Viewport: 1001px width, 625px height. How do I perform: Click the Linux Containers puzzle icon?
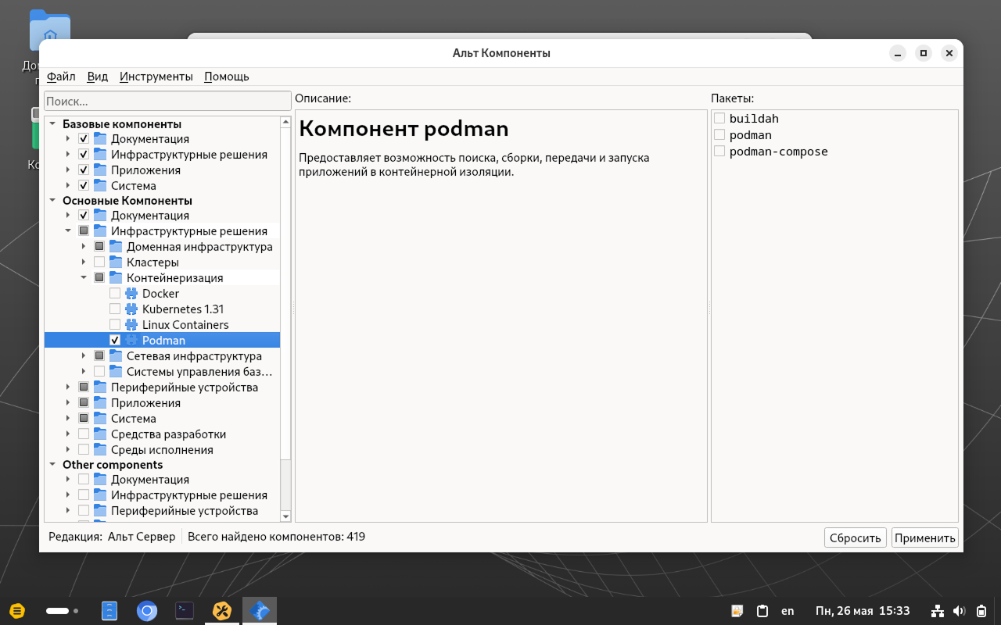pos(131,324)
